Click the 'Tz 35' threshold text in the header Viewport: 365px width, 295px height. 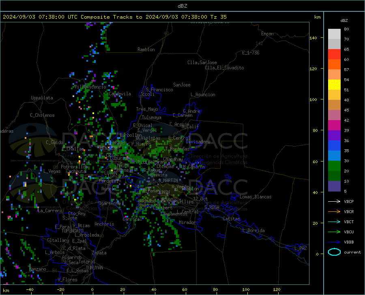[219, 17]
